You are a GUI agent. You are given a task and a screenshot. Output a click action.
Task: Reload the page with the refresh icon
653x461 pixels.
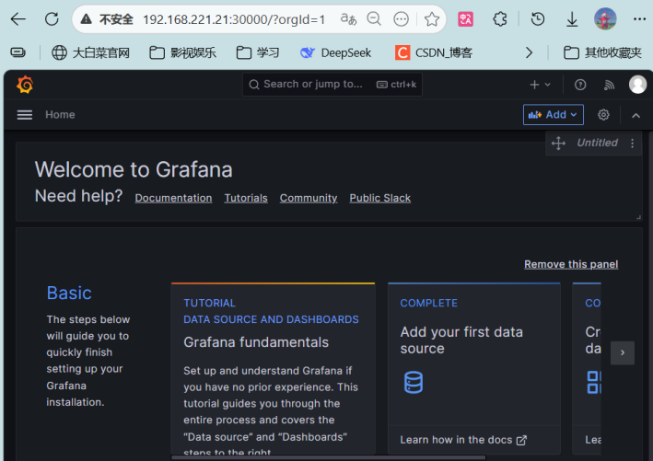coord(52,19)
